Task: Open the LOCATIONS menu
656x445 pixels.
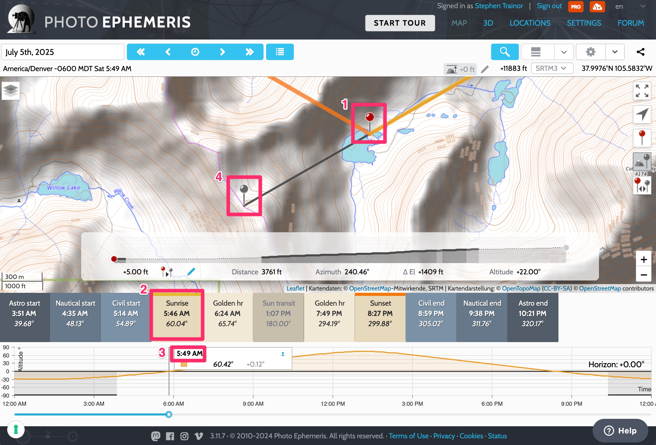Action: click(x=530, y=23)
